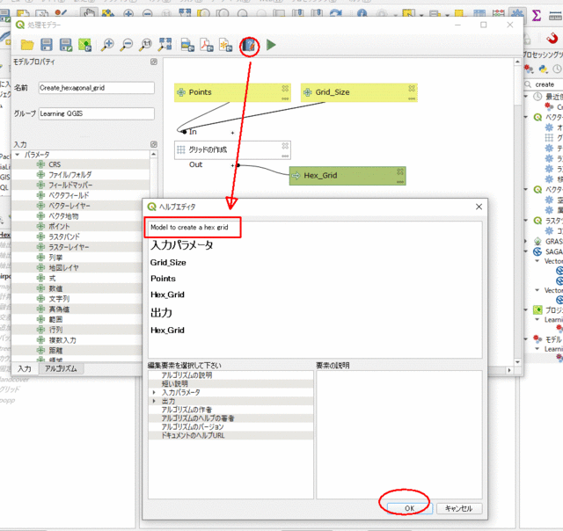
Task: Export the model as SVG
Action: pyautogui.click(x=226, y=45)
